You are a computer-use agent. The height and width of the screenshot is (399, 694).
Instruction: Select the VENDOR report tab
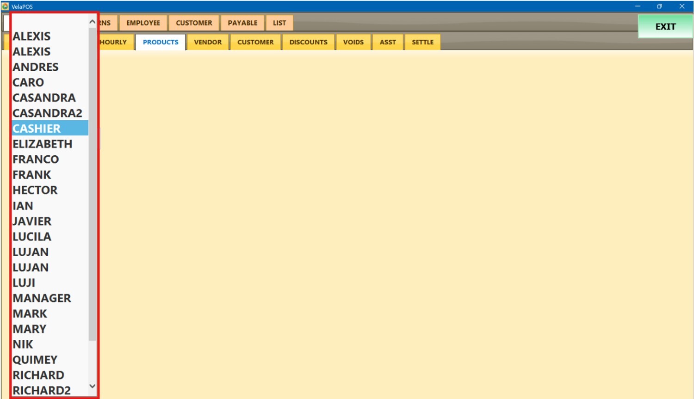coord(208,42)
